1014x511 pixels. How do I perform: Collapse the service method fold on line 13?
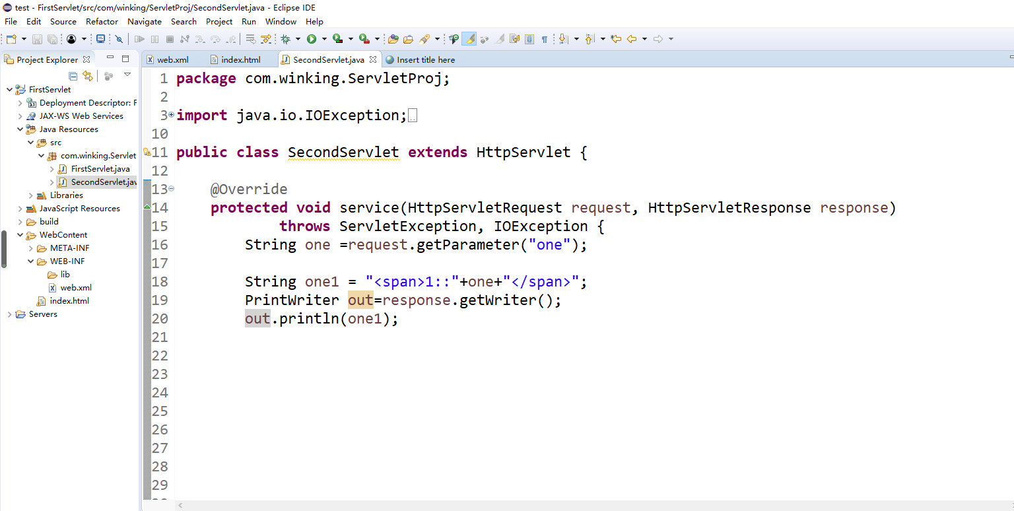coord(172,189)
